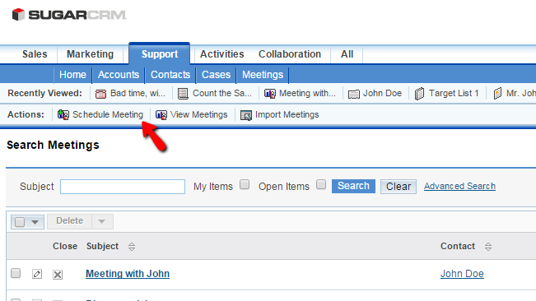Open the Schedule Meeting action icon
Image resolution: width=536 pixels, height=301 pixels.
[63, 114]
